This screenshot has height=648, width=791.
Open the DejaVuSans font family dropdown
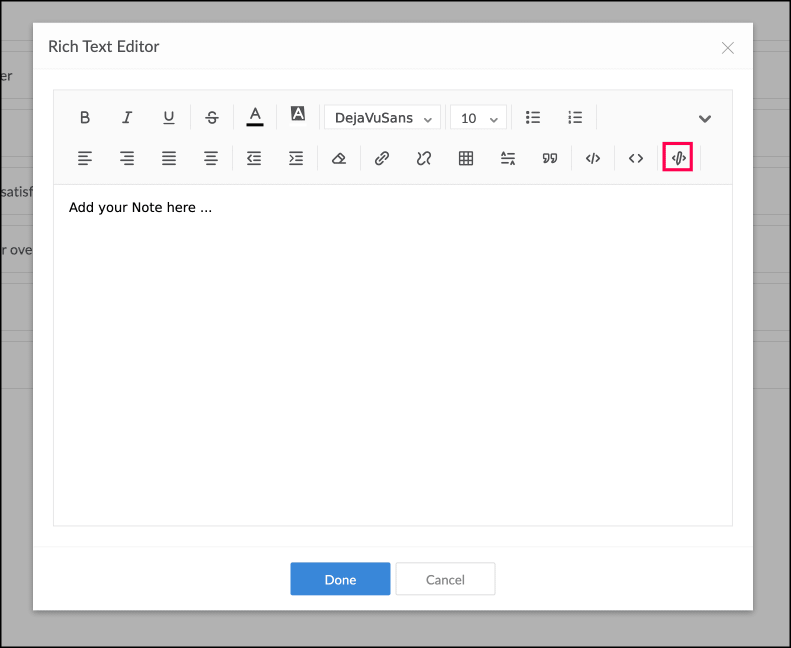[382, 117]
